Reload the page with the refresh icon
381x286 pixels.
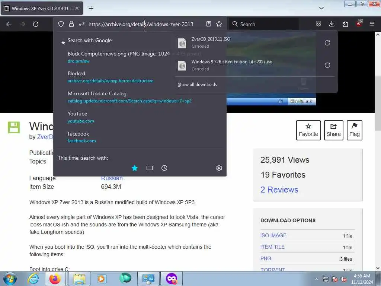(x=36, y=24)
